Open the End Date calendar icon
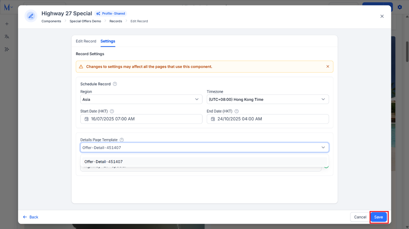 tap(213, 119)
